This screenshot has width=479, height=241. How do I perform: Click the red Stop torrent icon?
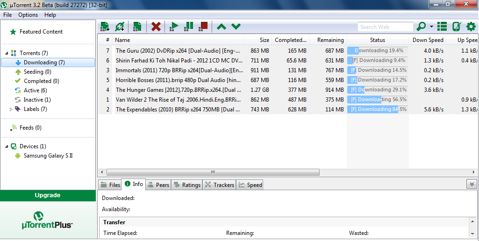[x=203, y=27]
